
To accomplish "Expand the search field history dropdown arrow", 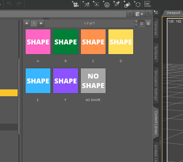I will point(130,14).
